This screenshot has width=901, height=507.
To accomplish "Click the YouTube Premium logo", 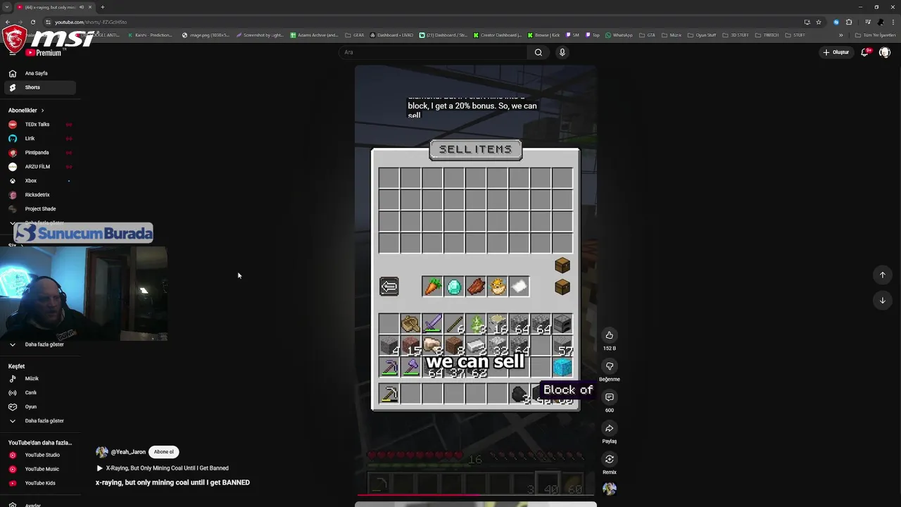I will [x=44, y=52].
